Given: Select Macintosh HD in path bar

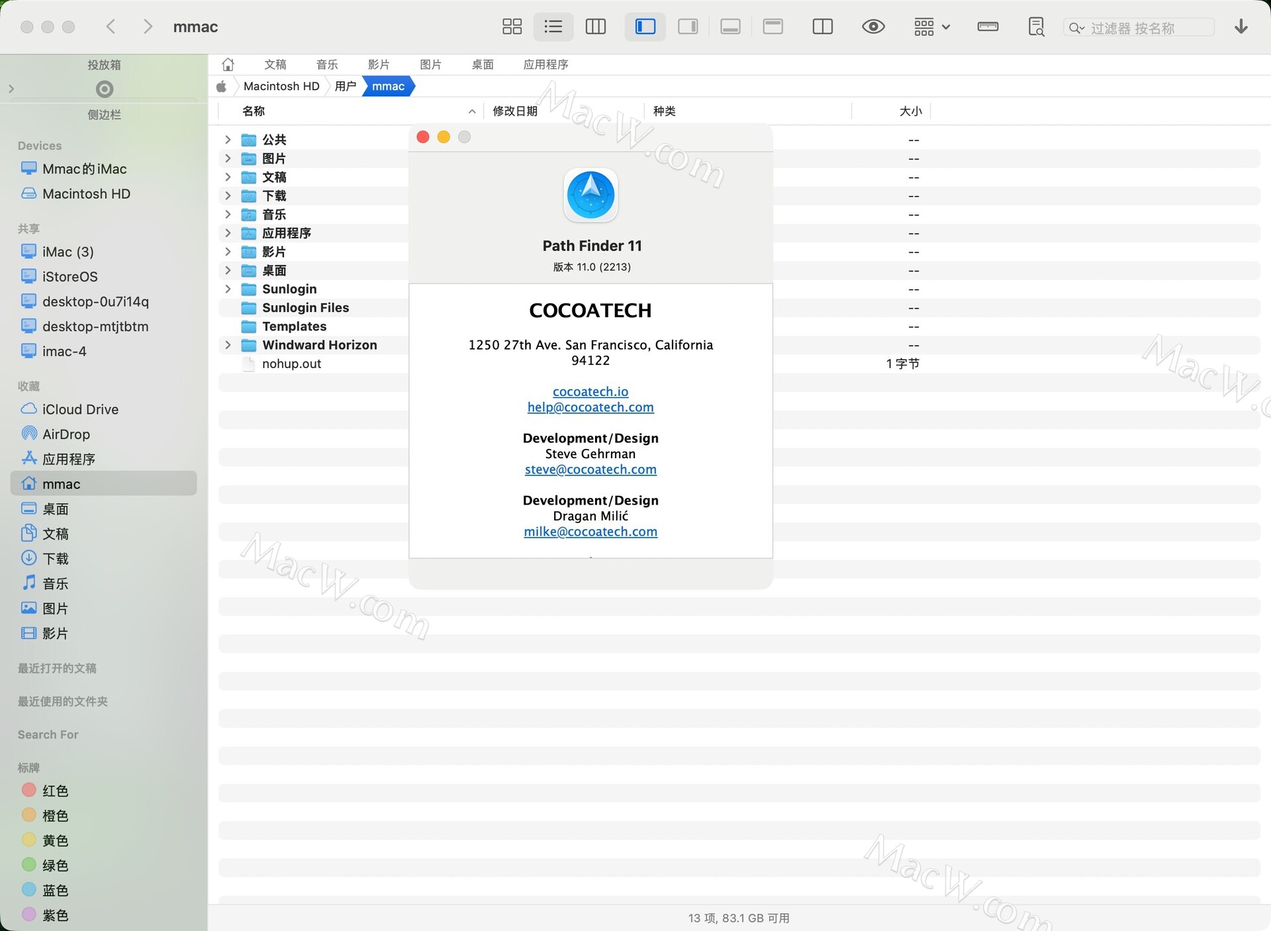Looking at the screenshot, I should (x=281, y=86).
